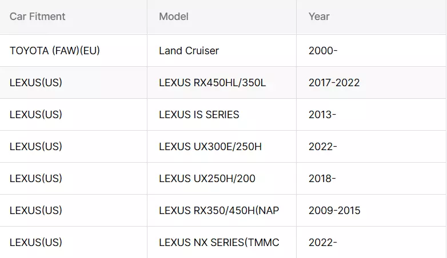
Task: Click the 2009-2015 year cell
Action: pyautogui.click(x=334, y=211)
